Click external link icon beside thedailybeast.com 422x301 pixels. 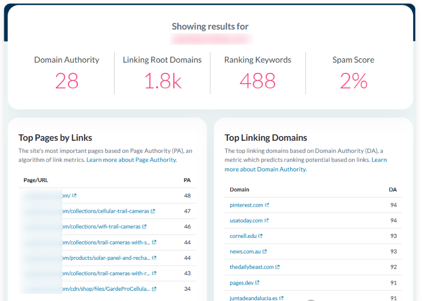point(278,268)
